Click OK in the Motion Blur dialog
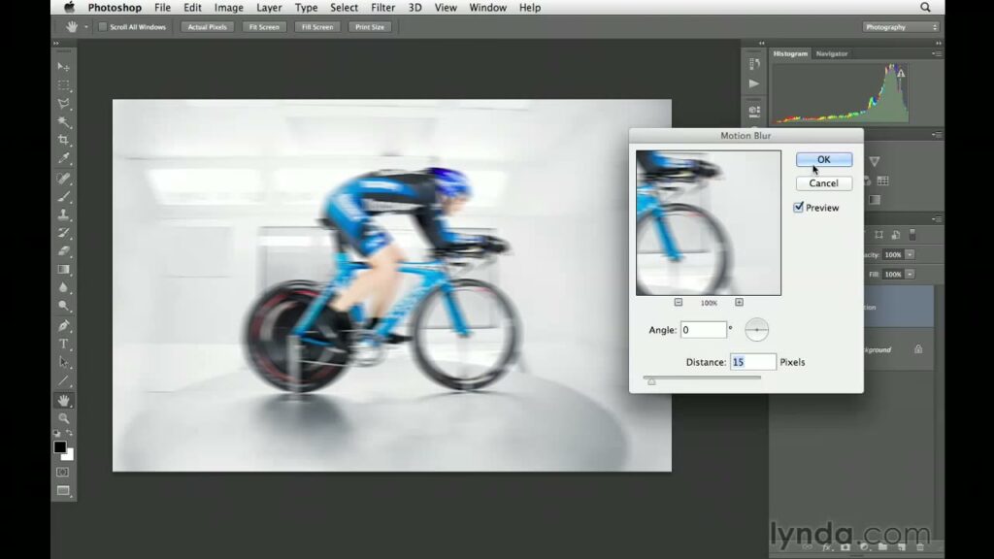 [823, 160]
